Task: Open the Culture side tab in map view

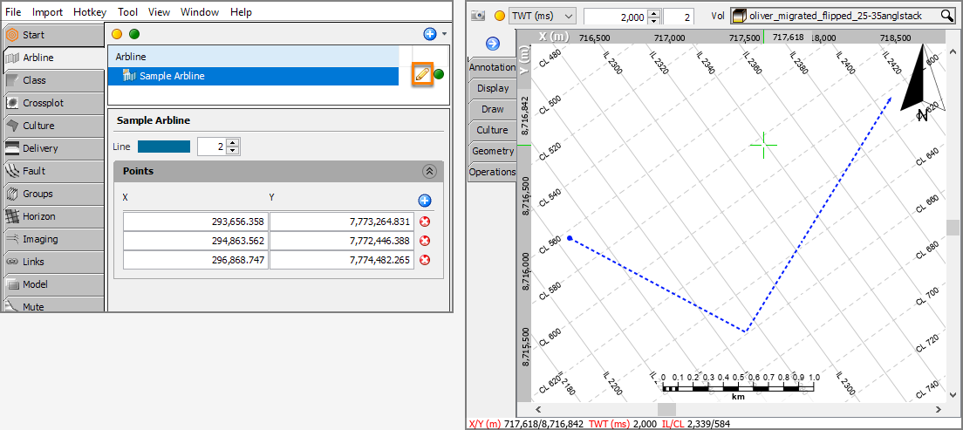Action: (493, 130)
